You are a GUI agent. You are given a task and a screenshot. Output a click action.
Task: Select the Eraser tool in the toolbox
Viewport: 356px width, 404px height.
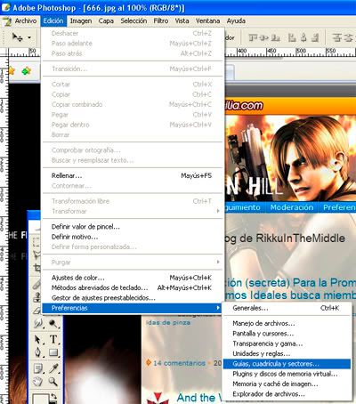coord(37,310)
